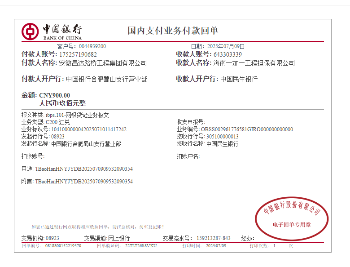Screen dimensions: 350x267
Task: Click payee name 海南一加一工程担保有限公司
Action: point(254,63)
